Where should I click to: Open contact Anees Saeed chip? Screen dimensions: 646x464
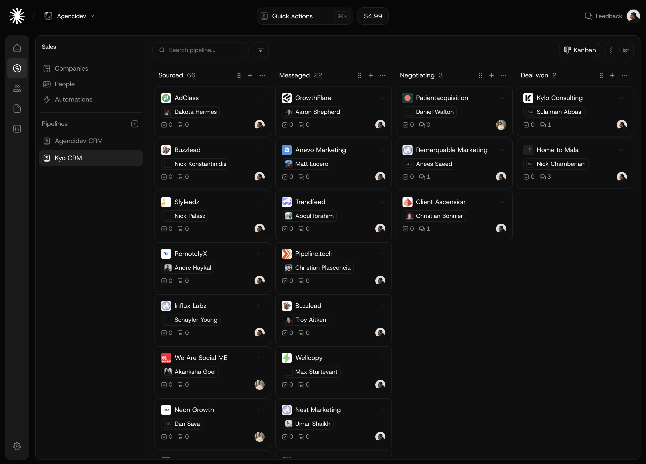tap(429, 164)
